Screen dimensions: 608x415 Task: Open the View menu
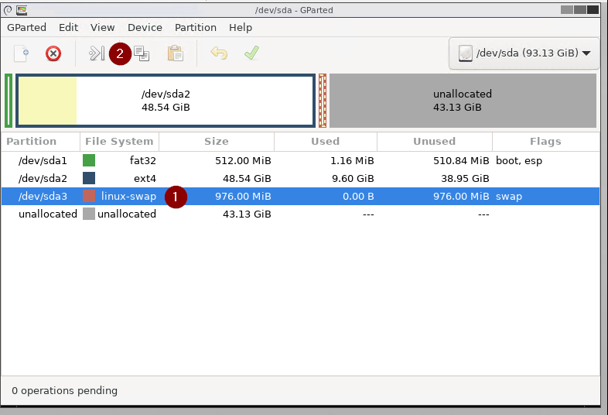click(x=103, y=27)
